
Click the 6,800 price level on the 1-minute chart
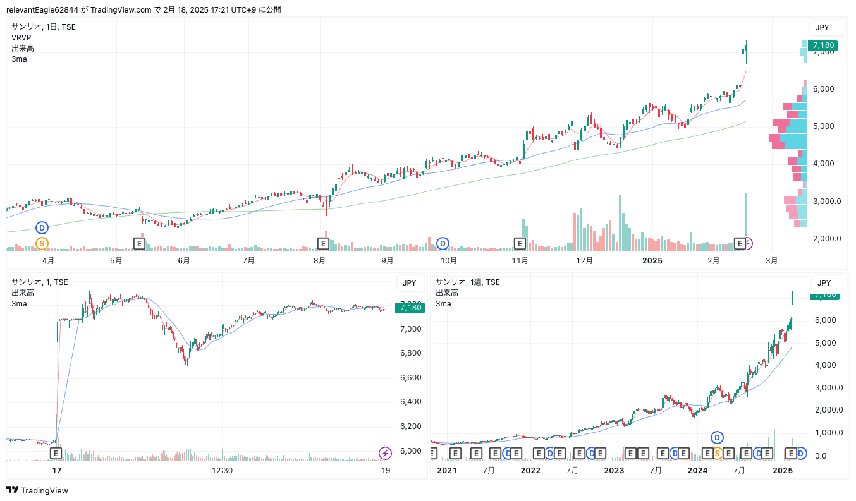click(x=411, y=353)
